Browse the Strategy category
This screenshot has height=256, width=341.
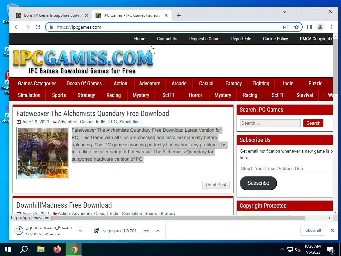pos(86,95)
